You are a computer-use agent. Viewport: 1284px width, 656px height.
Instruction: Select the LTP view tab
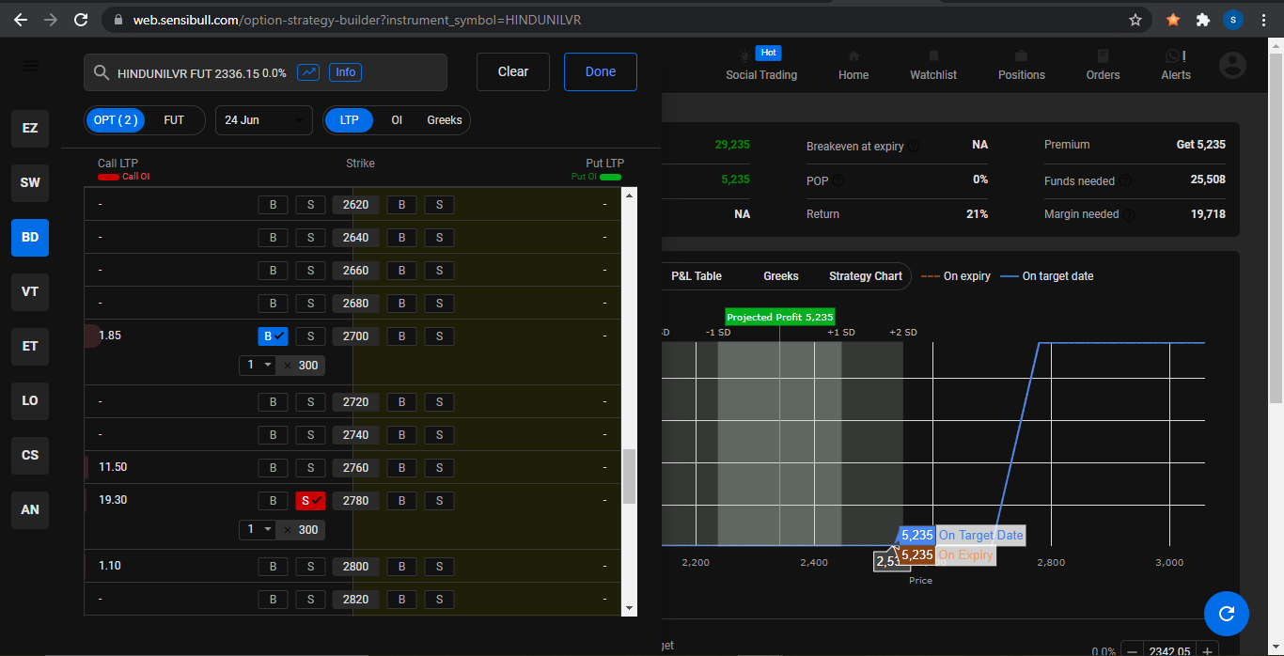(349, 120)
